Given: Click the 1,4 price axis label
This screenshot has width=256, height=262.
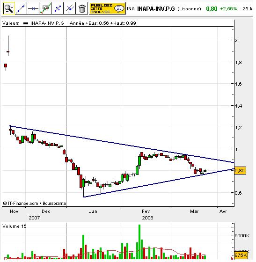Looking at the screenshot, I should (x=238, y=106).
